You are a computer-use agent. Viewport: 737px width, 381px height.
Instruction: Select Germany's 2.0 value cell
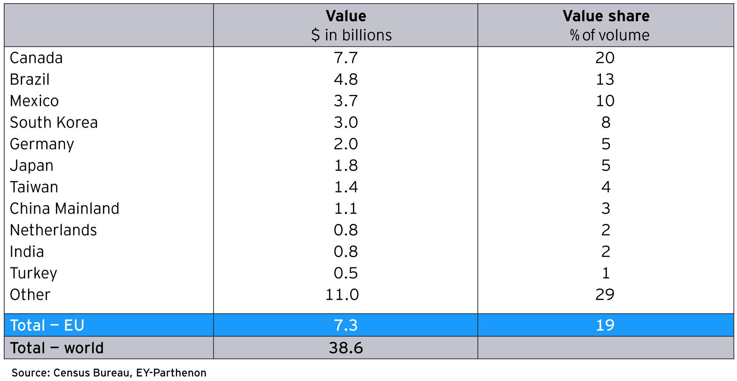(x=346, y=144)
